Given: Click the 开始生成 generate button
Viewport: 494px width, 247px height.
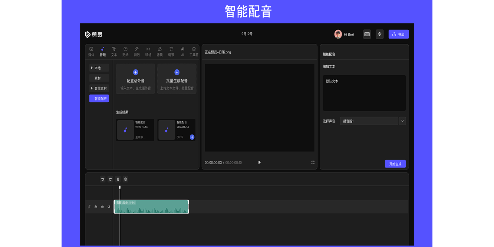Looking at the screenshot, I should point(395,164).
